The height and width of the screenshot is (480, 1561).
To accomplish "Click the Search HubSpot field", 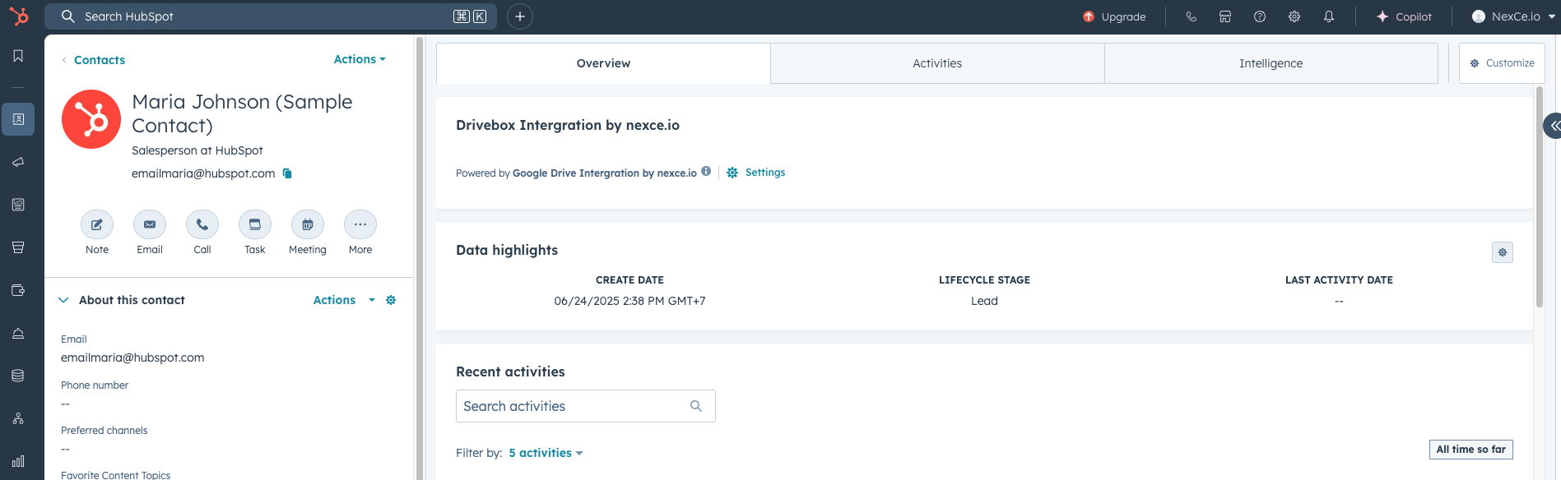I will point(271,16).
